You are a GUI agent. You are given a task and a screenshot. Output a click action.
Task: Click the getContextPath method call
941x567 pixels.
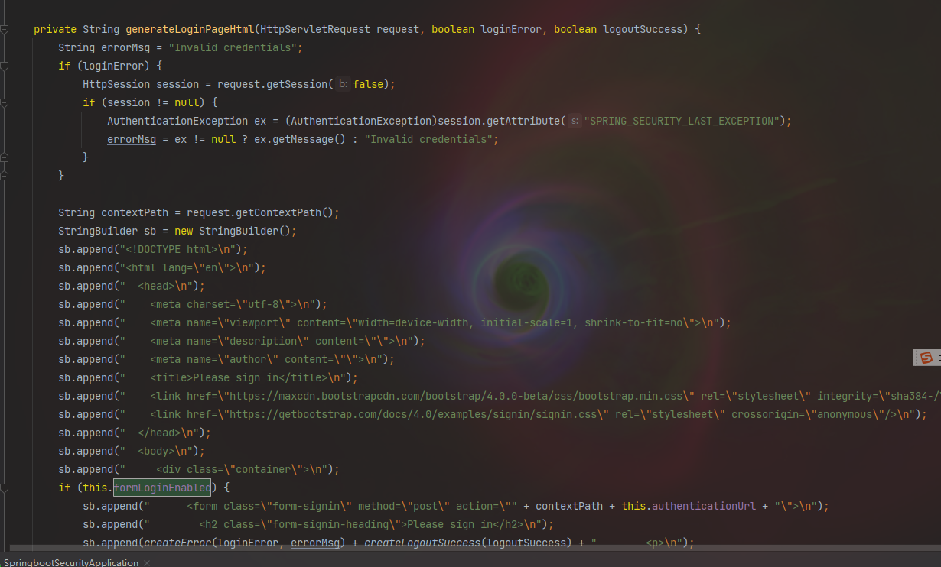278,212
